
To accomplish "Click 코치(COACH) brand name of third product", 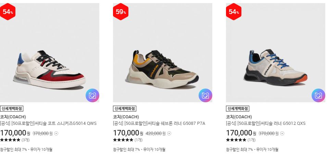I will 239,117.
